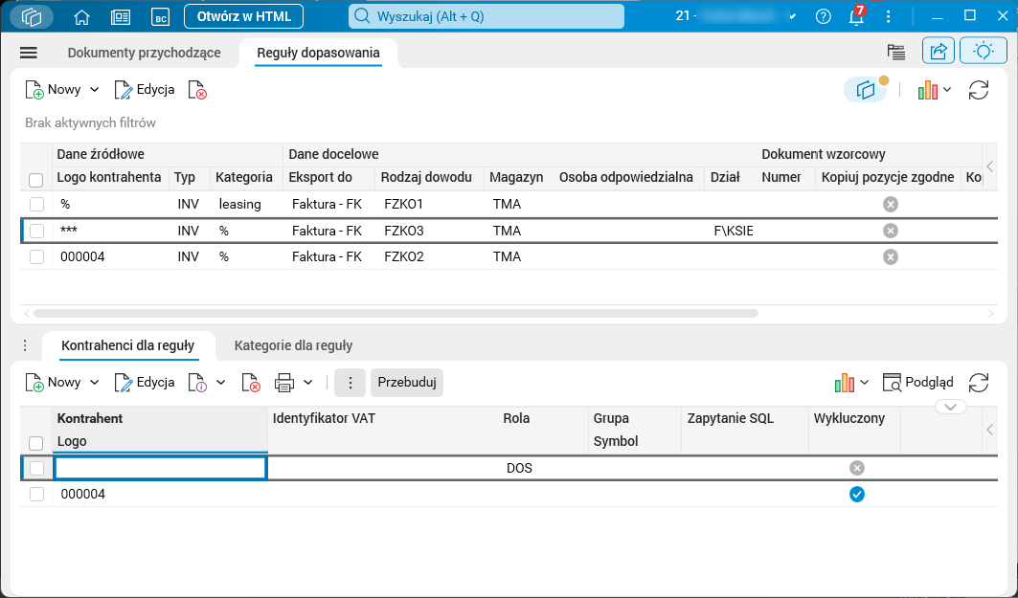Expand the top Nowy dropdown arrow
The image size is (1018, 598).
pyautogui.click(x=94, y=90)
